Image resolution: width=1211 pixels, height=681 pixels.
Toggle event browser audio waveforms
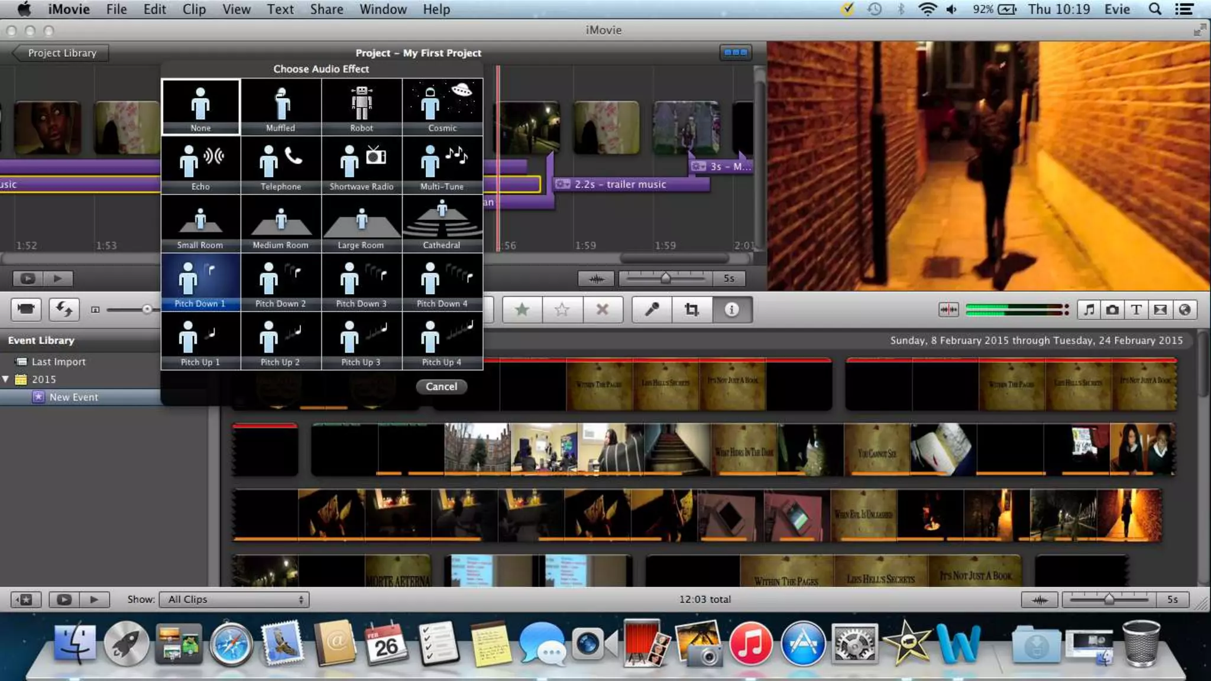click(1040, 600)
